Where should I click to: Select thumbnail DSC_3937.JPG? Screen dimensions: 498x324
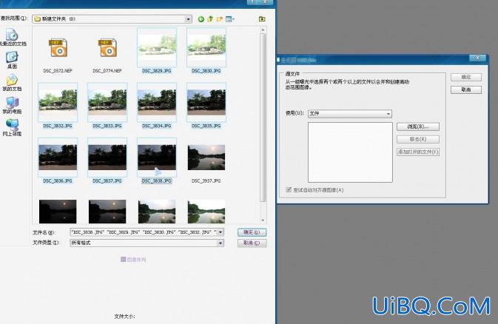point(206,158)
